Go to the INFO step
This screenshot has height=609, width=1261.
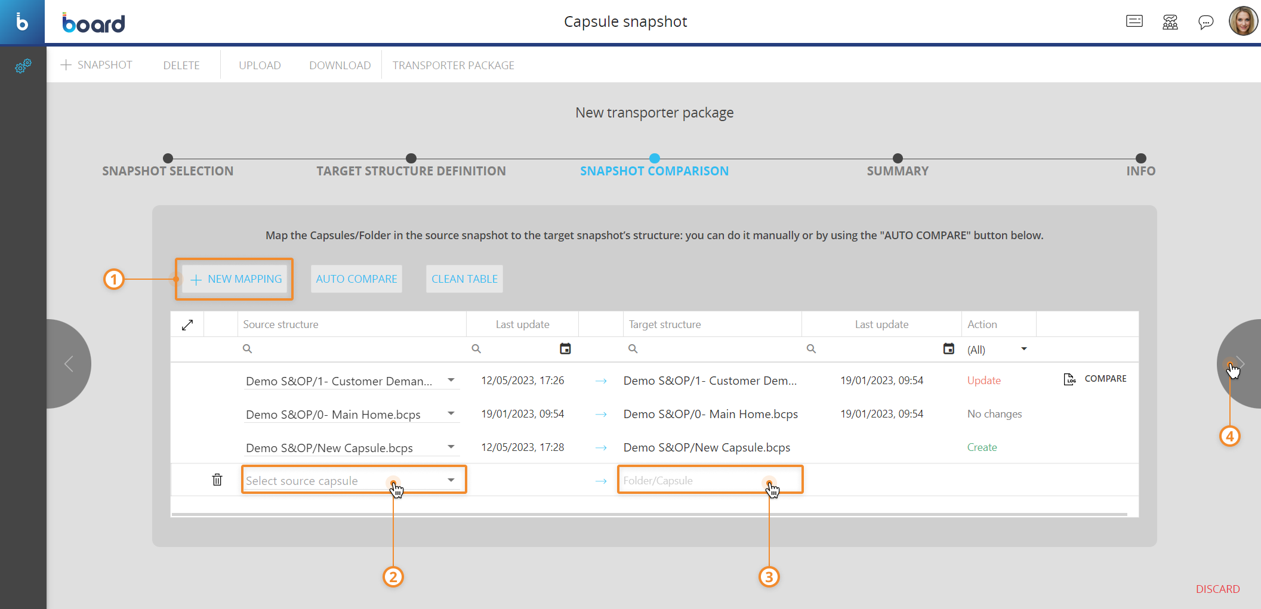click(x=1141, y=171)
